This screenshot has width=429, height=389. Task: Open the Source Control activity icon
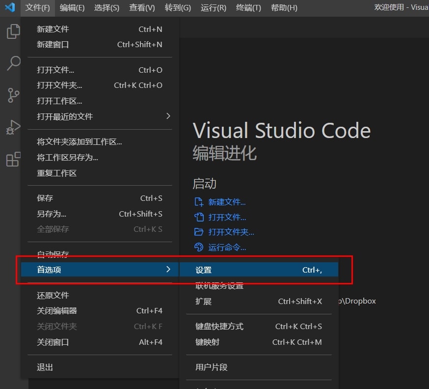pos(13,95)
